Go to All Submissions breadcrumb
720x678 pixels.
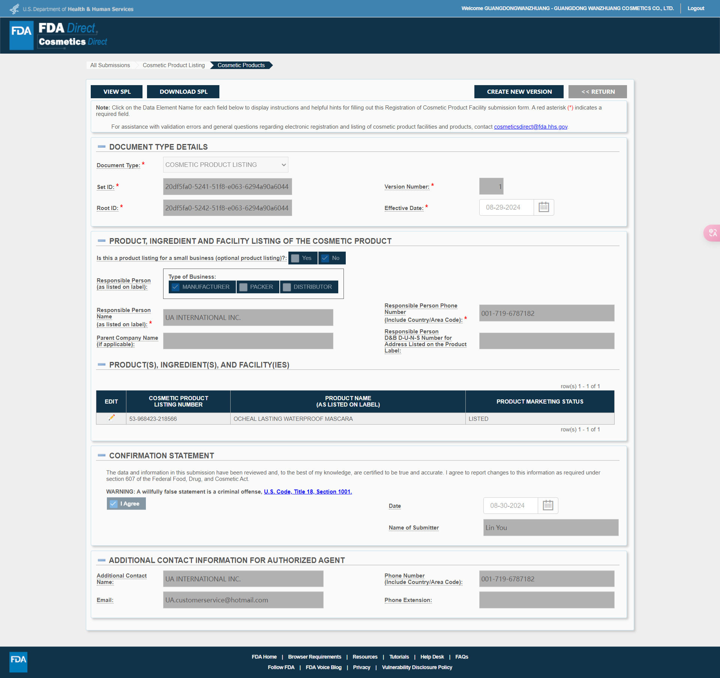pos(110,65)
